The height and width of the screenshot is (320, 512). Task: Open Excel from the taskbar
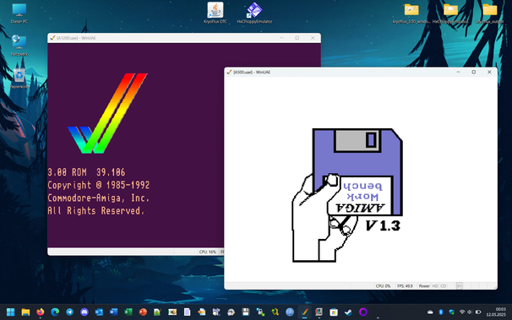coord(128,312)
